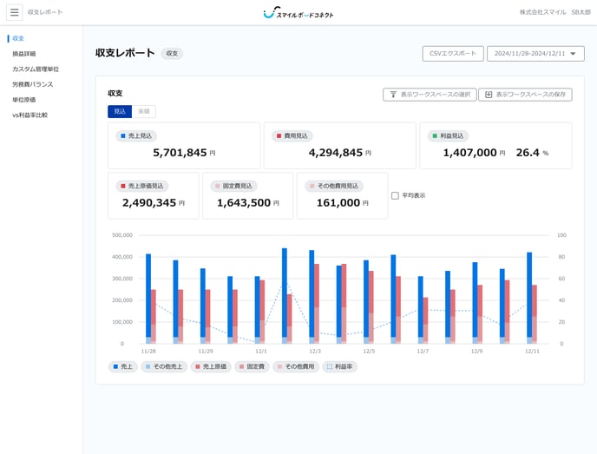Click 表示ワークスペースの保存 button

[526, 95]
